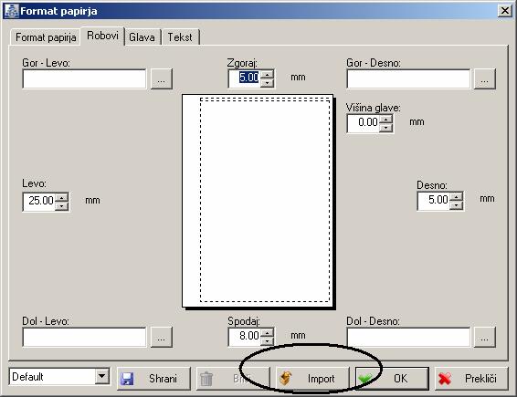The width and height of the screenshot is (517, 397).
Task: Click the floppy disk icon on Shrani
Action: [x=127, y=379]
